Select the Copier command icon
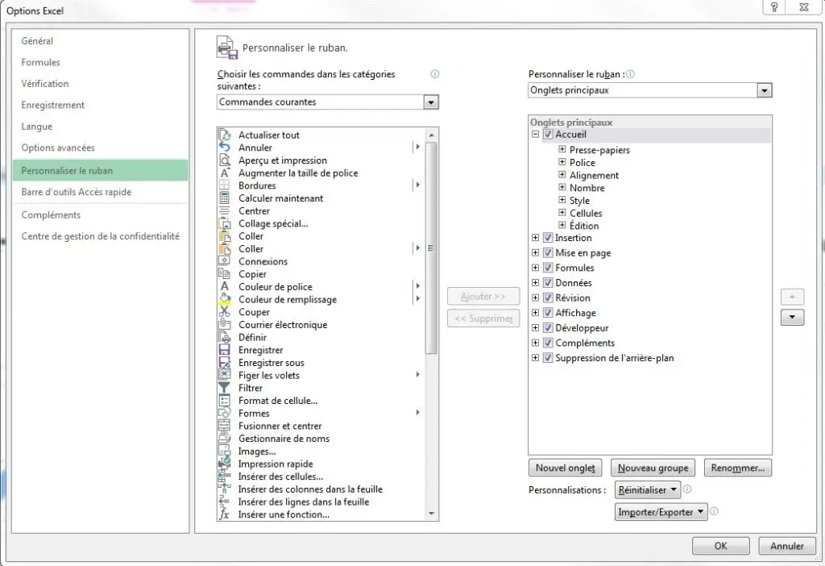This screenshot has width=825, height=566. coord(225,274)
